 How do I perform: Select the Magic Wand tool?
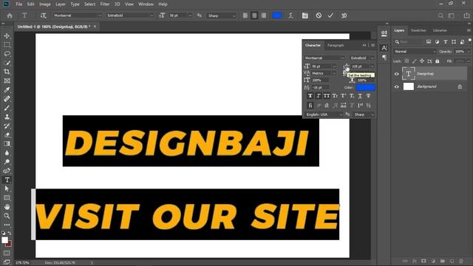tap(7, 63)
